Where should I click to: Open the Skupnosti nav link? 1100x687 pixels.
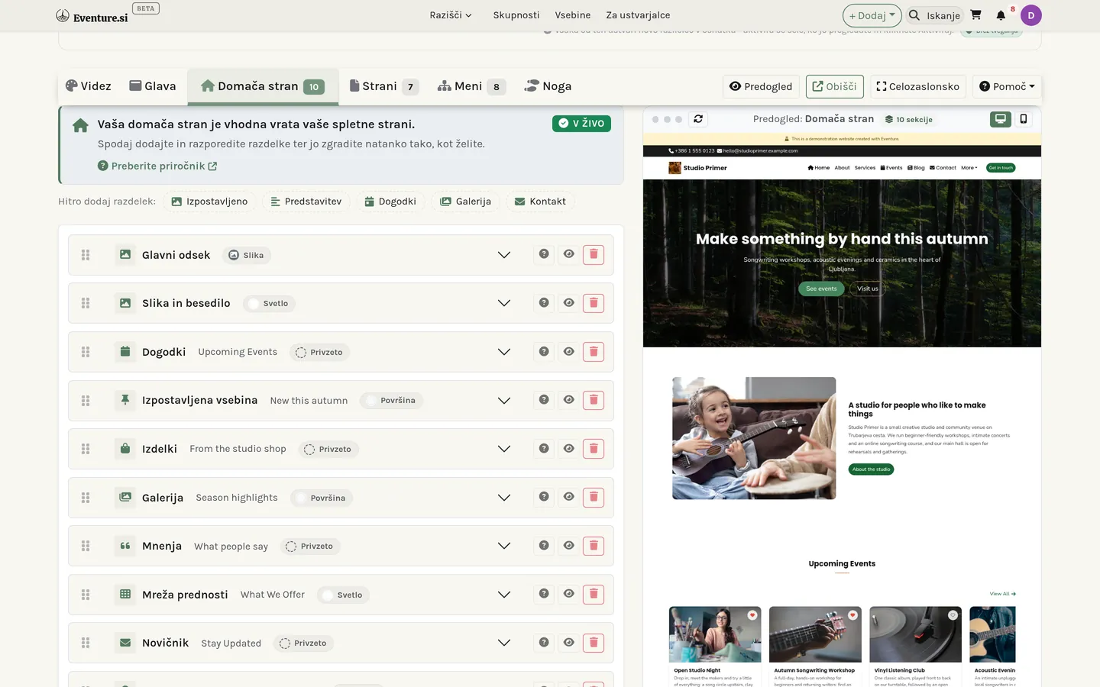(x=516, y=15)
